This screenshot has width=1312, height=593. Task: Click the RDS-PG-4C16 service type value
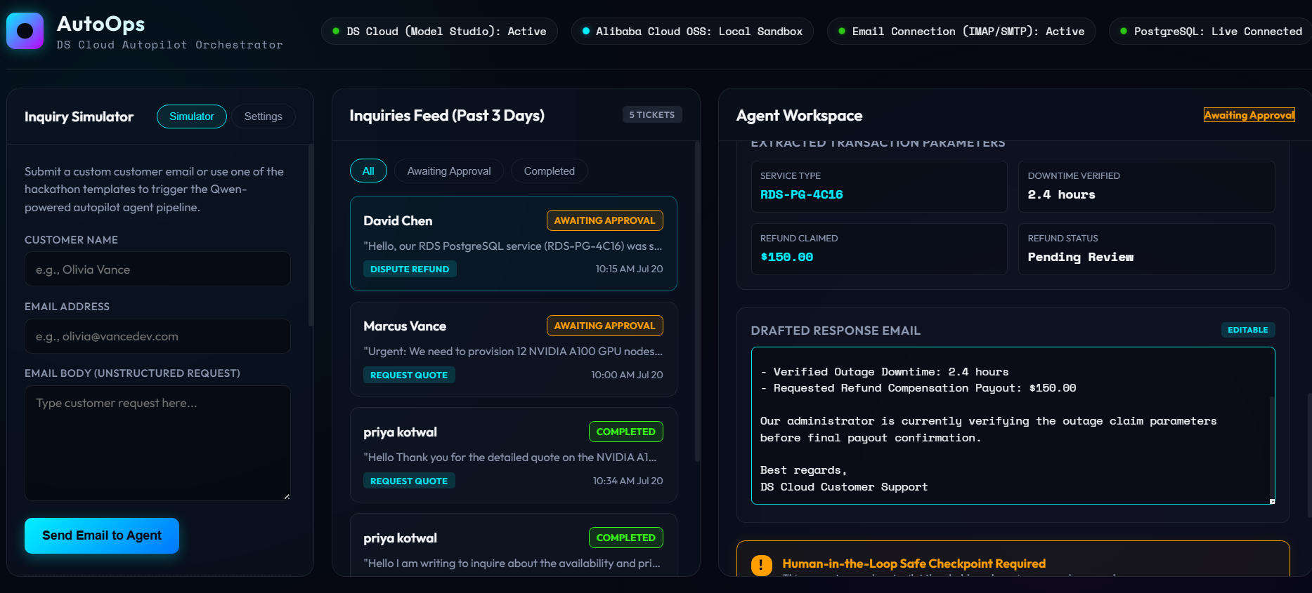click(x=802, y=194)
